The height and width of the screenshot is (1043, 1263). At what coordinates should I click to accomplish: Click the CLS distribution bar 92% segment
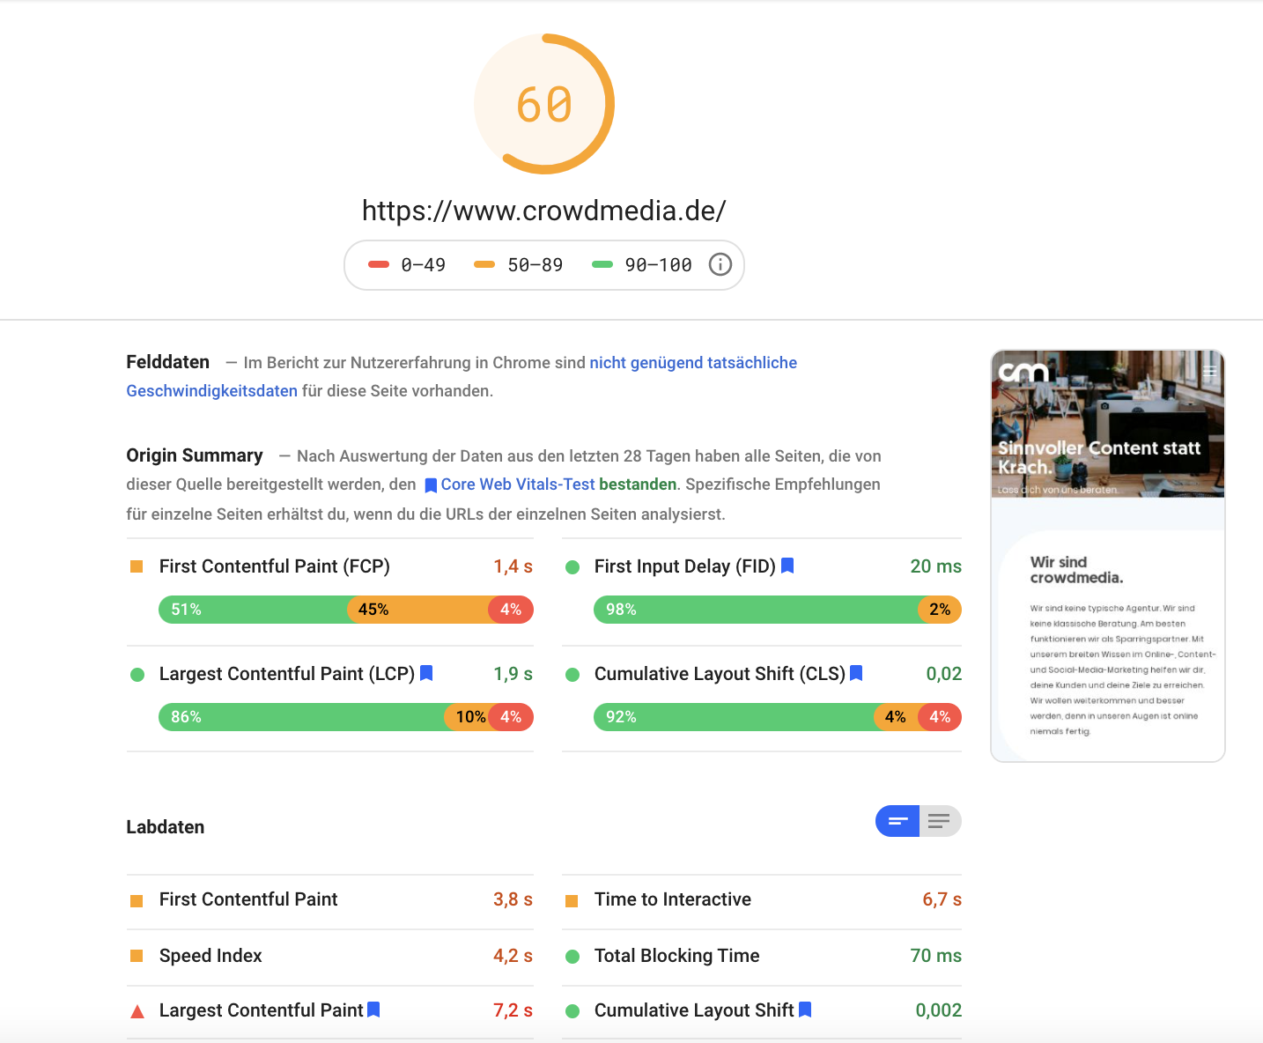733,717
